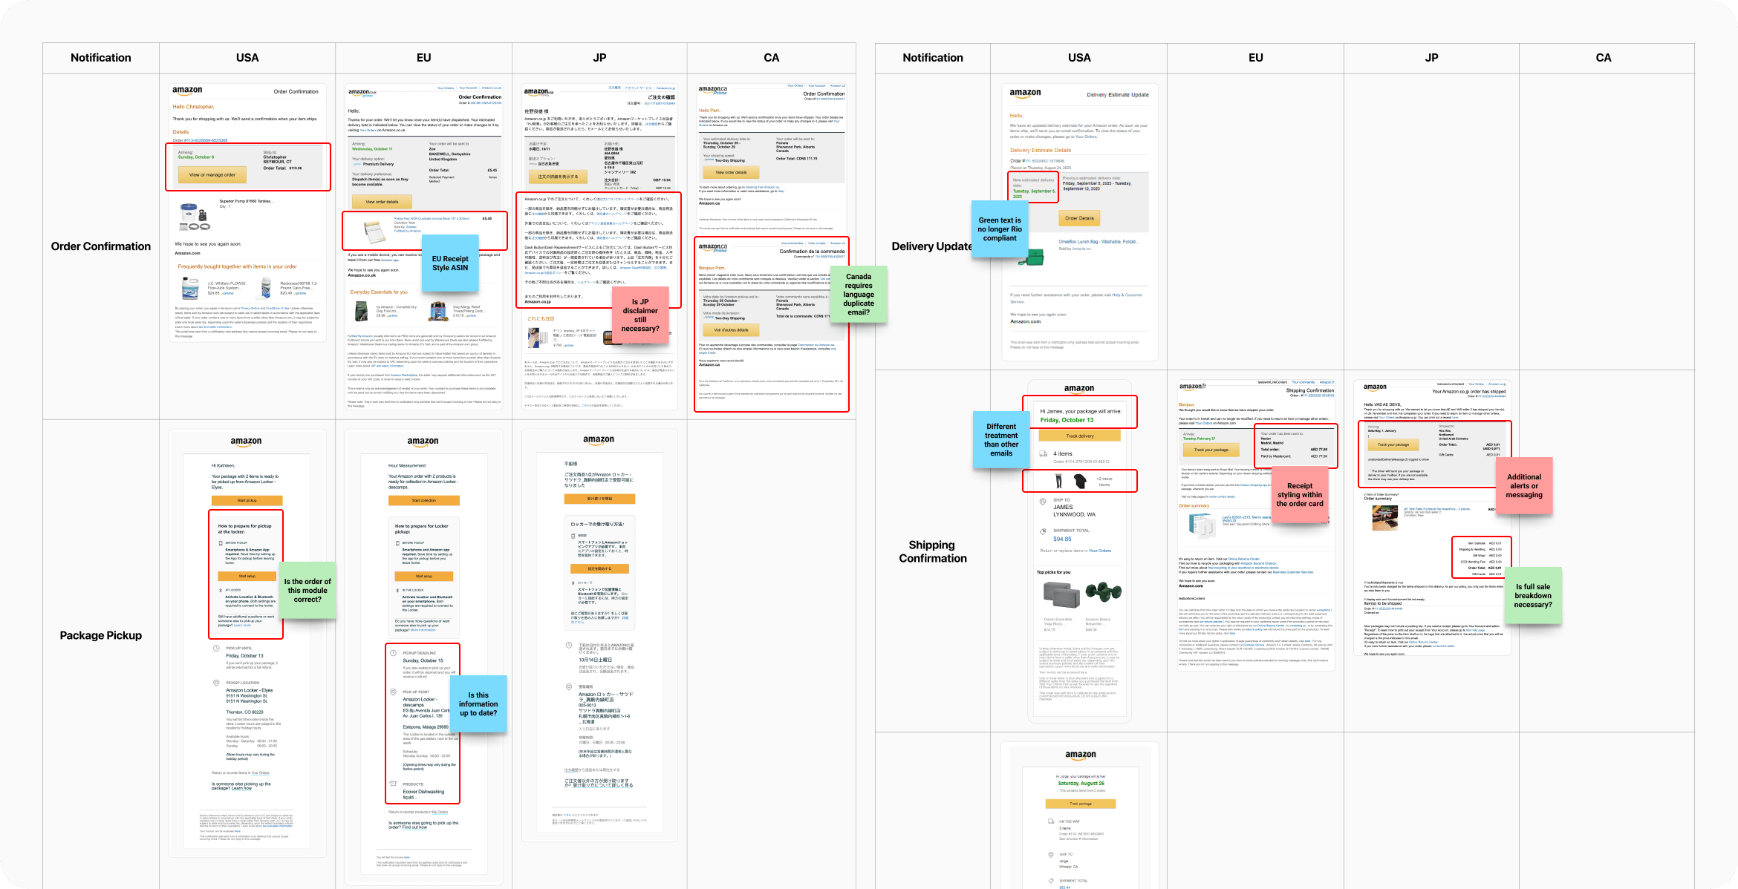
Task: Select the Different treatment than other emails note
Action: point(1001,440)
